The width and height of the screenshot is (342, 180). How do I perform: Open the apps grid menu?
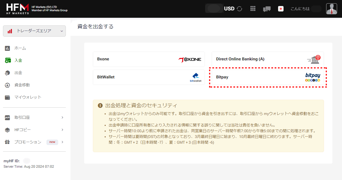coord(253,9)
